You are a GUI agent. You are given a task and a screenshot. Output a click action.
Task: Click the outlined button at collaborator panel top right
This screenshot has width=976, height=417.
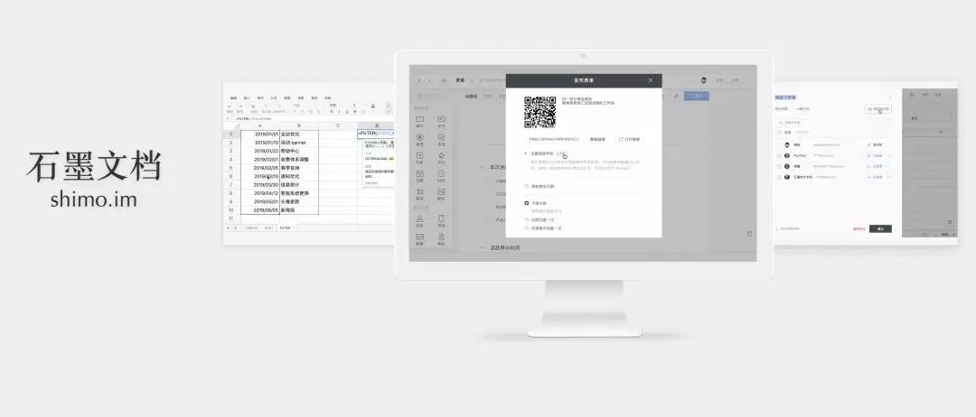pos(878,108)
